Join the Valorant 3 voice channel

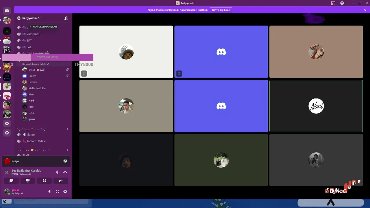(43, 34)
